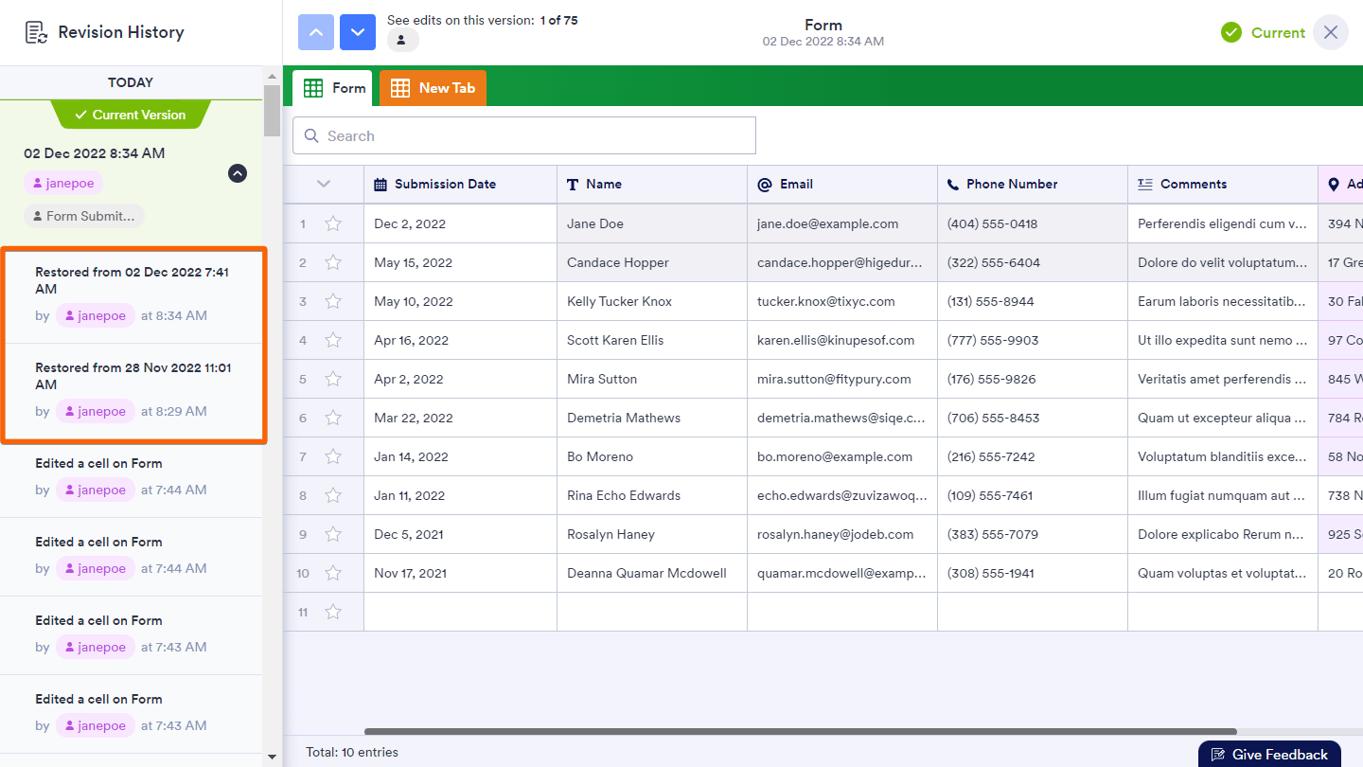
Task: Star the Jane Doe row
Action: click(x=333, y=224)
